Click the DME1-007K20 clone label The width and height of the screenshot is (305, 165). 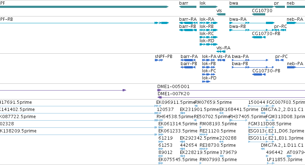tap(173, 94)
